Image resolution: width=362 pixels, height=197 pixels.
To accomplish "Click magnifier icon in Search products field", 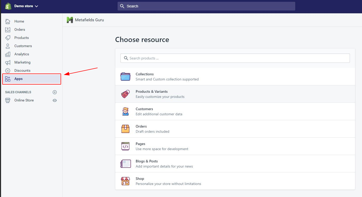I will [126, 58].
